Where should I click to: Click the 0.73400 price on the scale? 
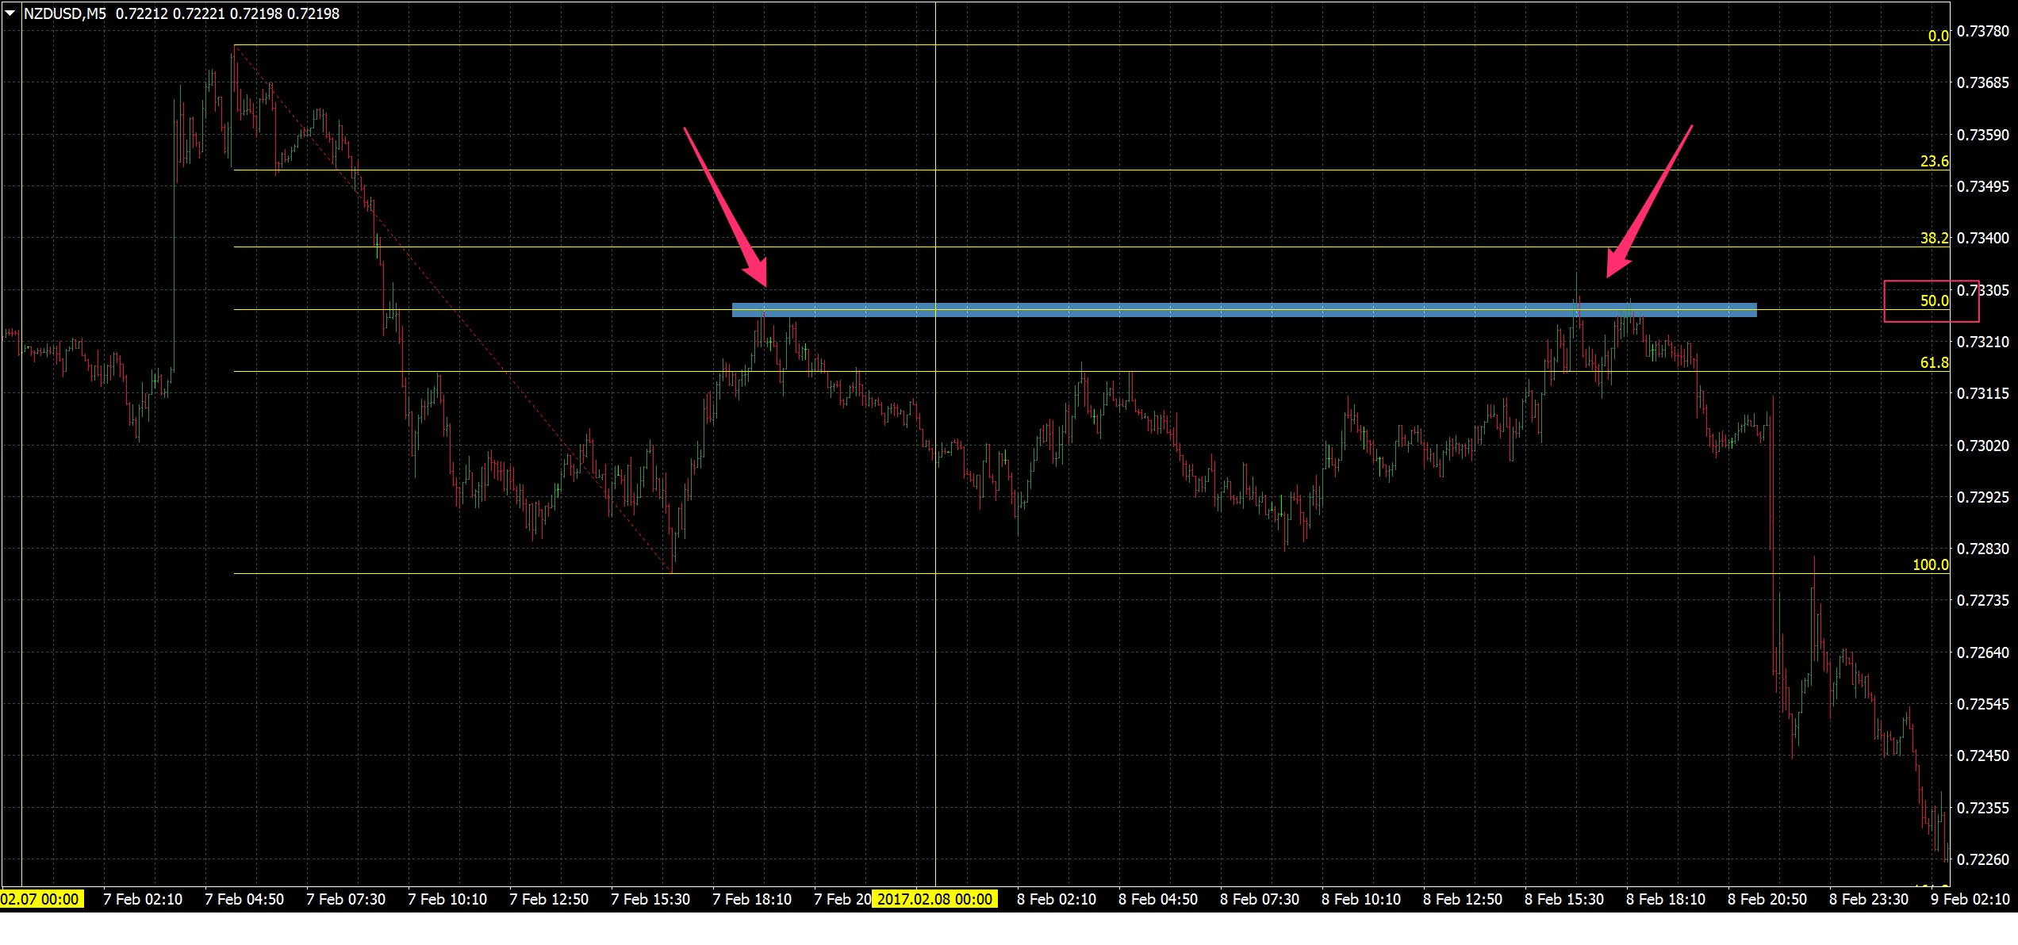(1983, 238)
